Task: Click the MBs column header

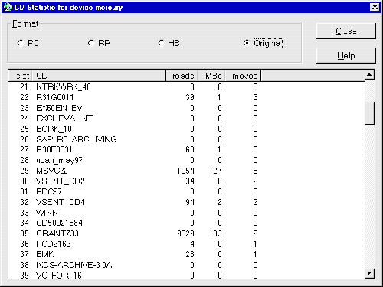Action: pos(211,76)
